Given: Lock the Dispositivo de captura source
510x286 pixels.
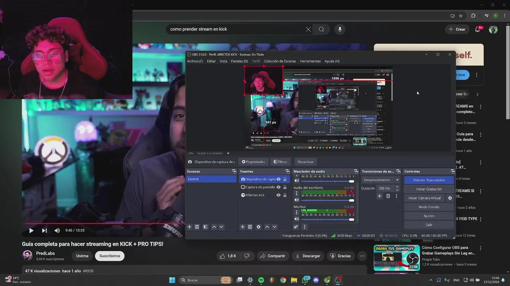Looking at the screenshot, I should click(x=285, y=179).
